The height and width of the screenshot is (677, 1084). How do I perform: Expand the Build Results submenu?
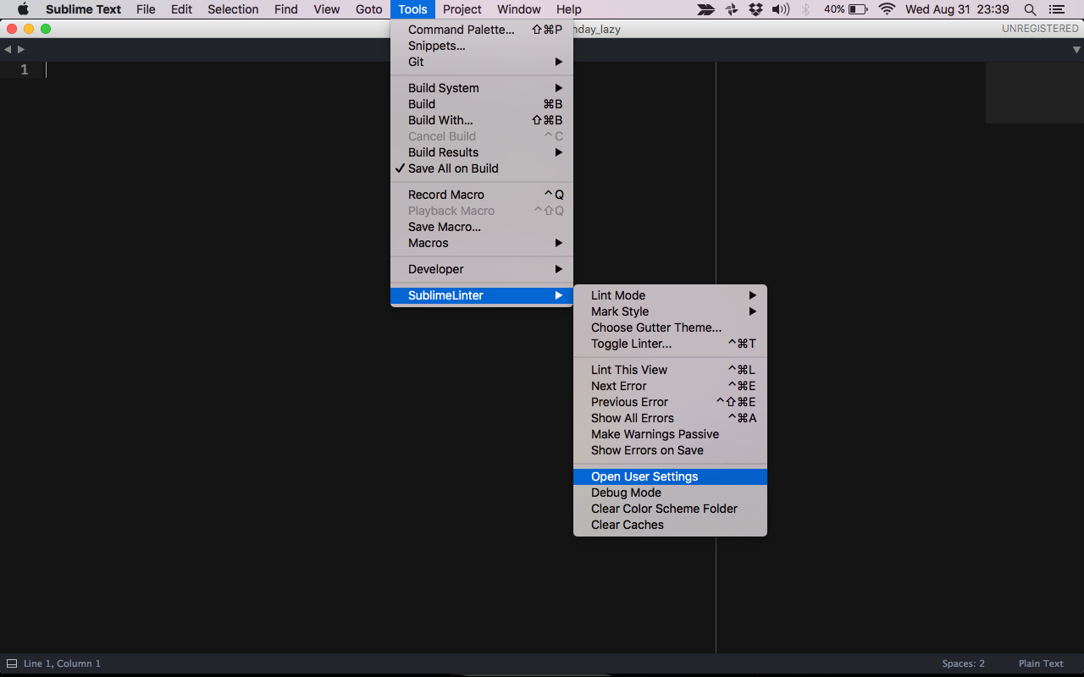tap(482, 152)
